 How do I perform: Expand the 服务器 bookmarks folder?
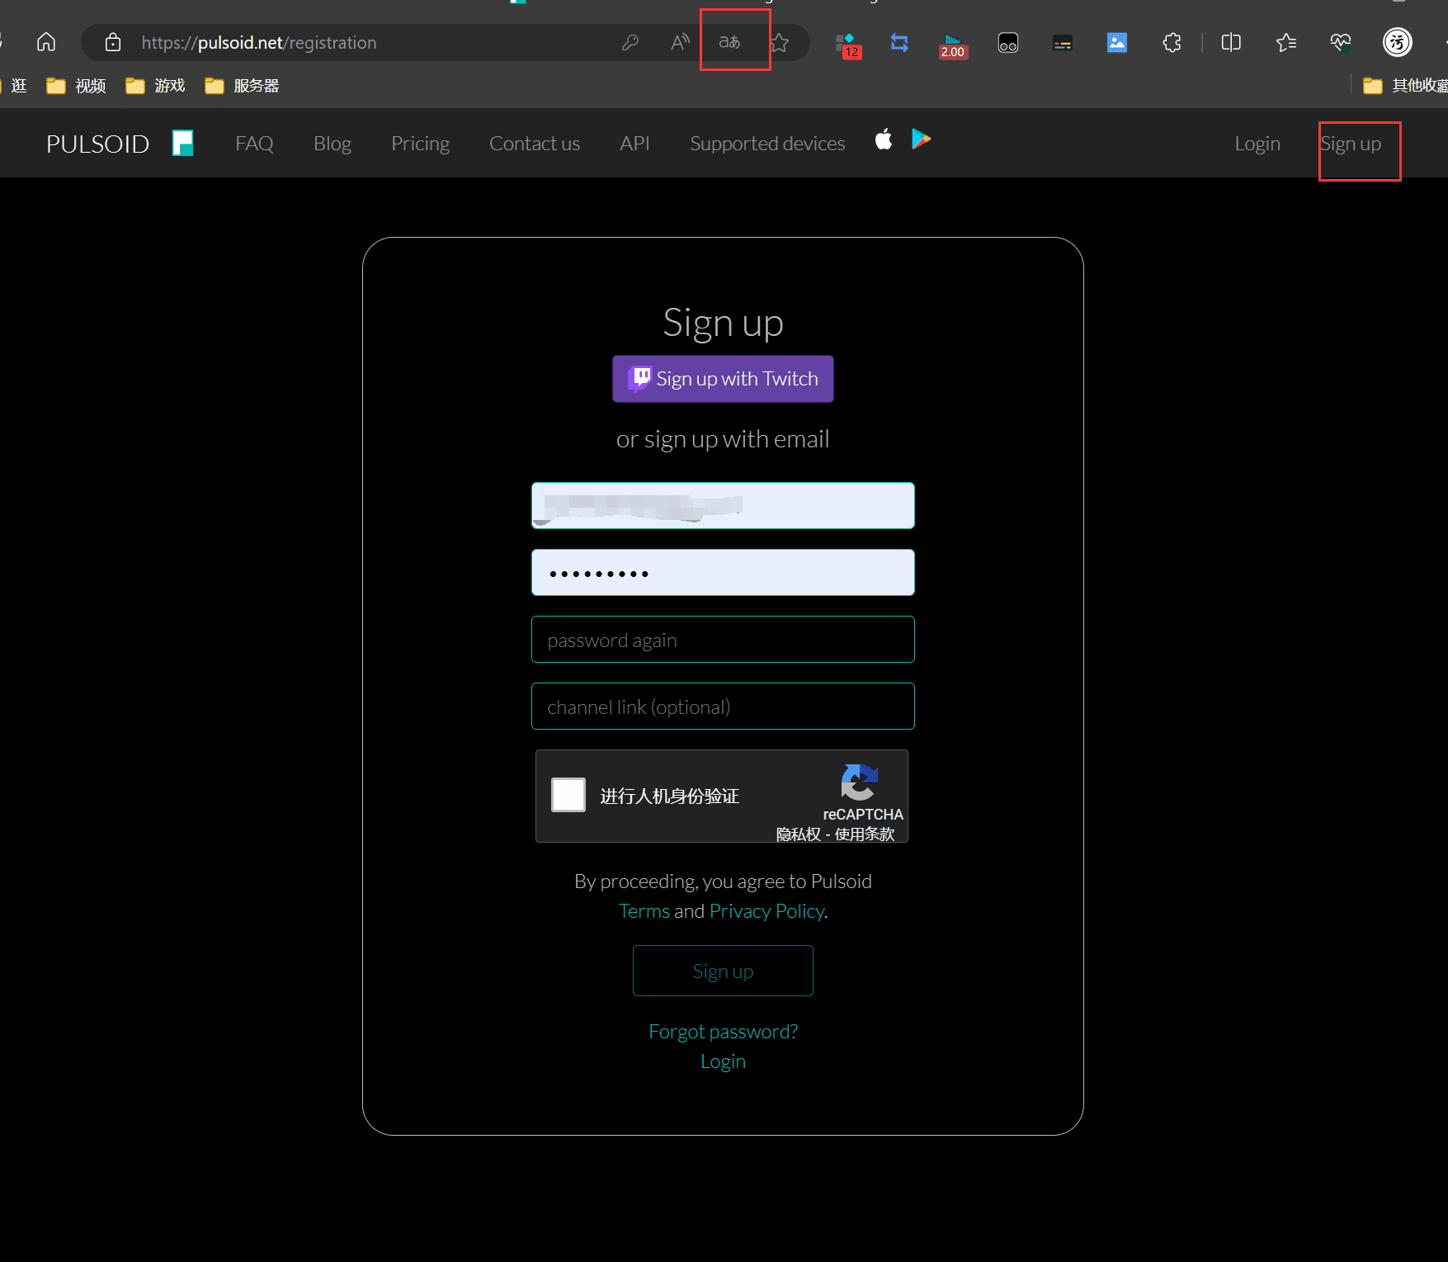pos(243,86)
